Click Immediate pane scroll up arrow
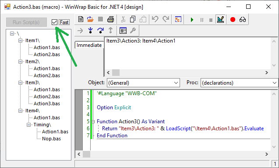The height and width of the screenshot is (168, 279). 274,41
